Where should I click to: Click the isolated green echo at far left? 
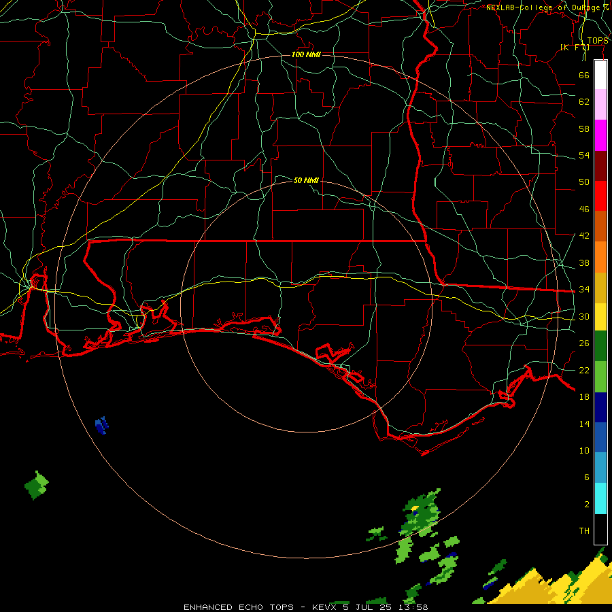37,485
